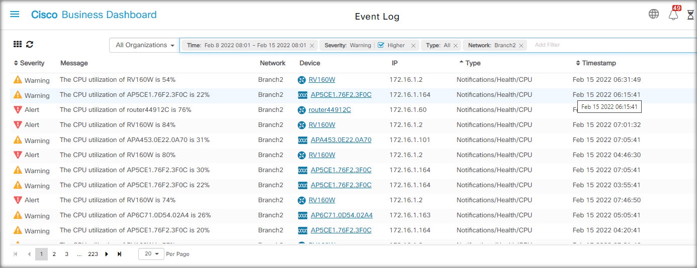Select current page 1 button
The height and width of the screenshot is (268, 697).
point(41,254)
